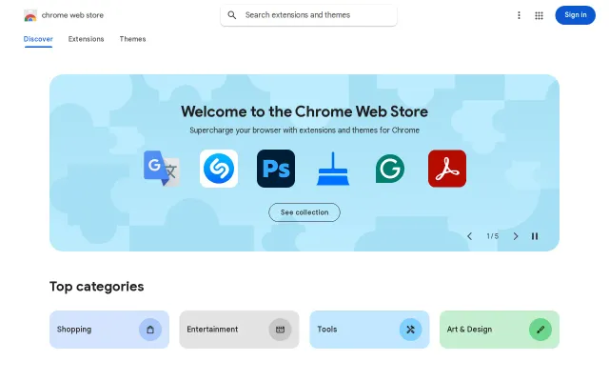Screen dimensions: 609x381
Task: Switch to the Discover tab
Action: 38,39
